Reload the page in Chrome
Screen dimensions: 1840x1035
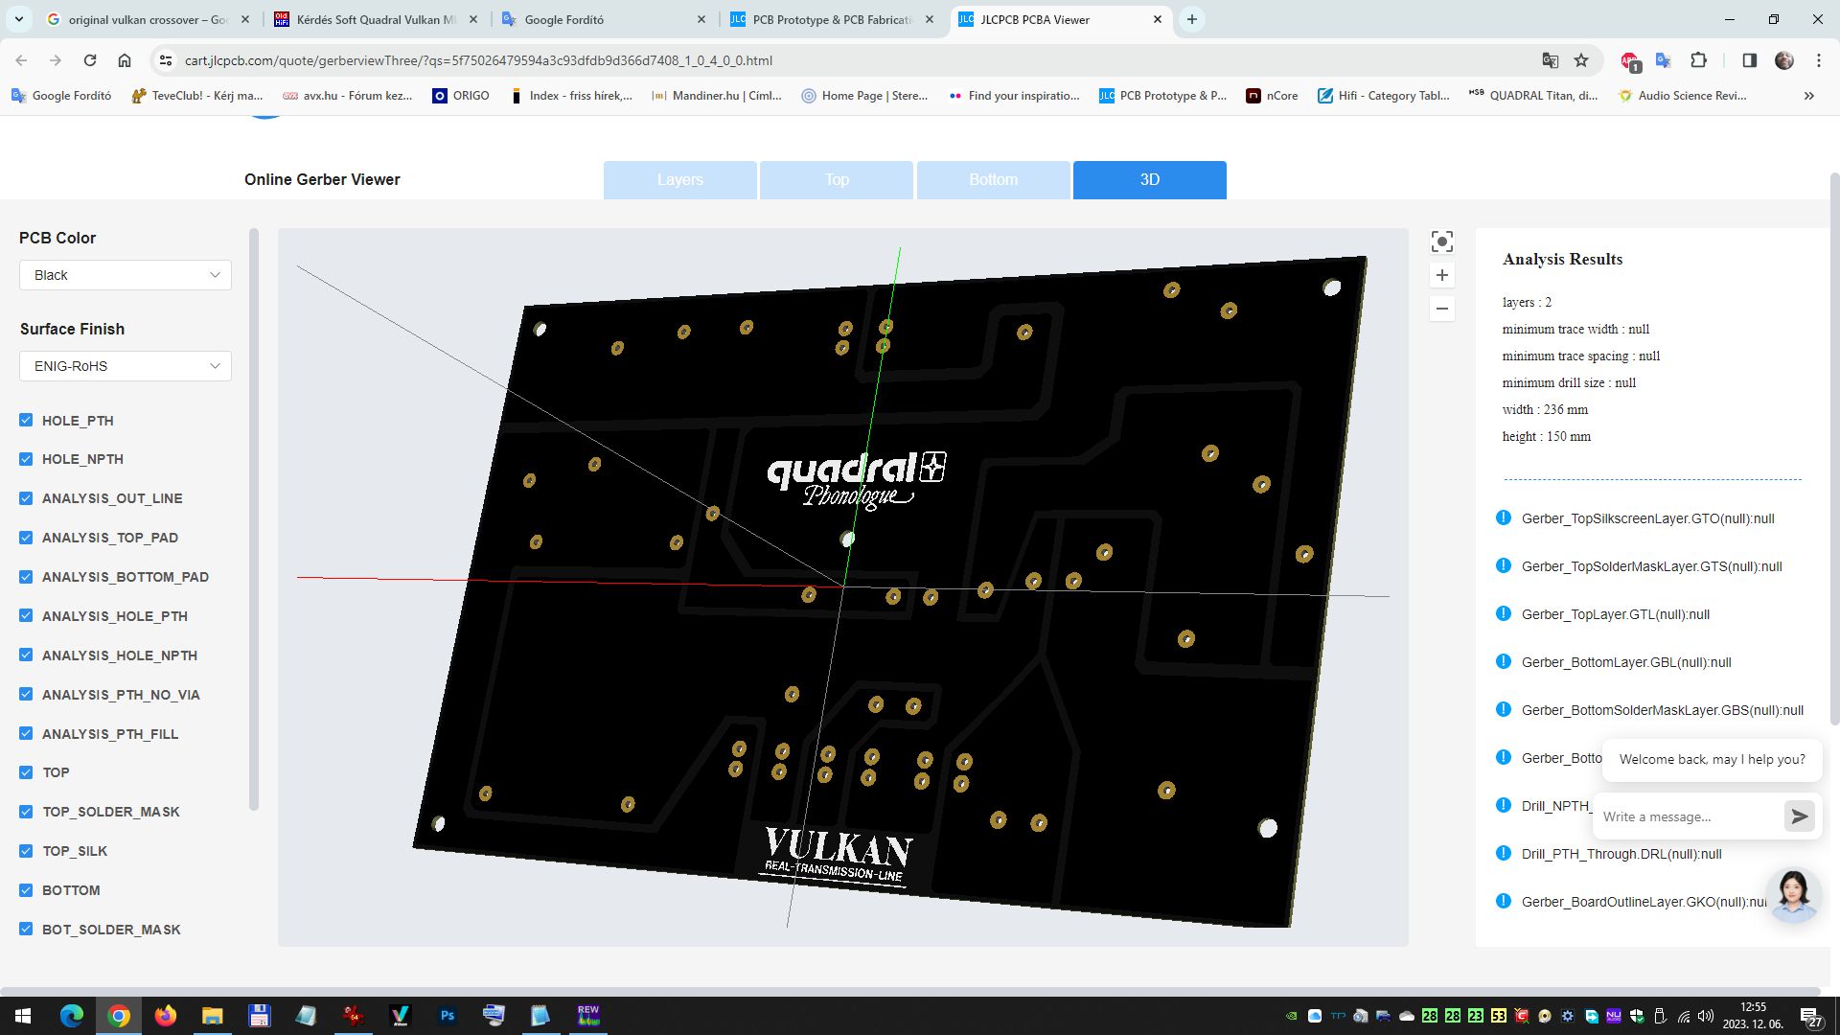[90, 60]
